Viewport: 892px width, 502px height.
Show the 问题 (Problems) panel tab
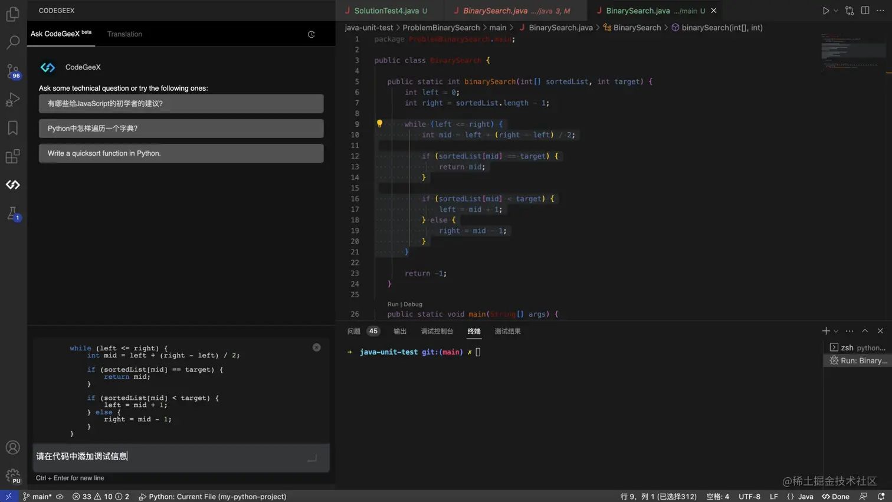click(363, 332)
